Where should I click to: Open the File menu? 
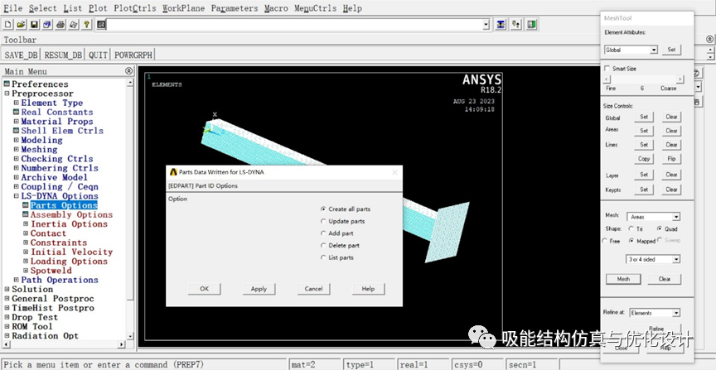click(x=12, y=8)
